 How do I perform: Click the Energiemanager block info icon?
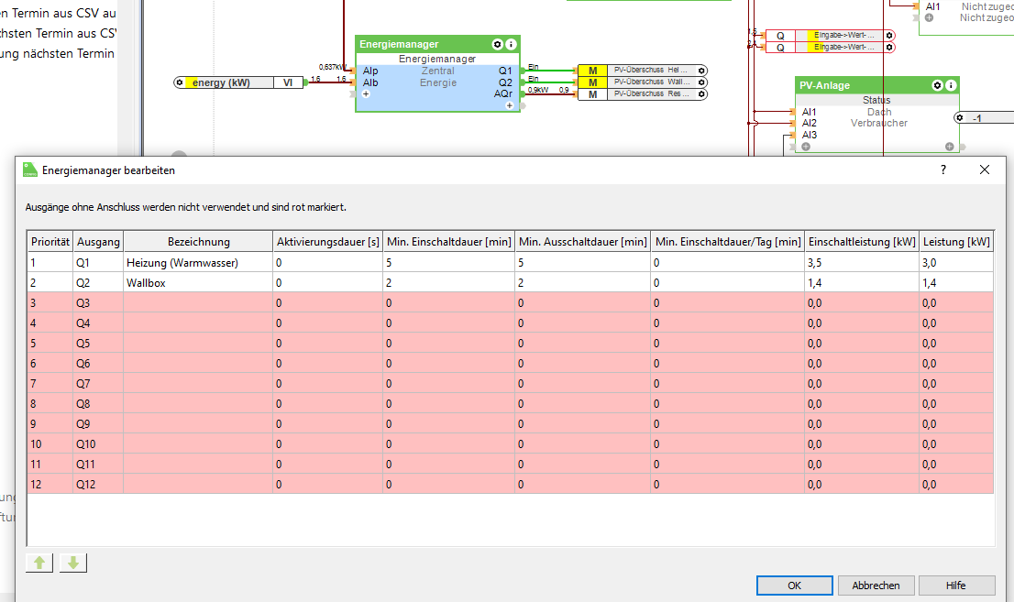pos(512,44)
